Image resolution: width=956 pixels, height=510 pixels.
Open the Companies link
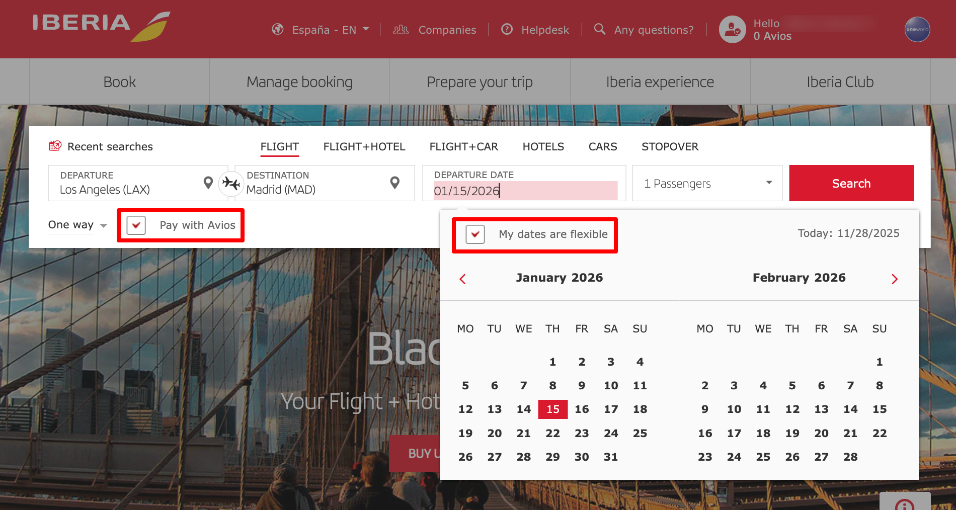(x=447, y=30)
